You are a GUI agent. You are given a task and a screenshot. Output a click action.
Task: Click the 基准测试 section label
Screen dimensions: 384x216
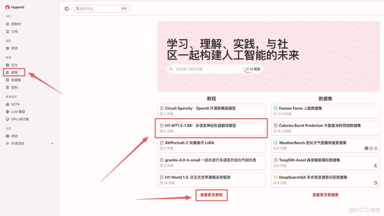[x=11, y=97]
